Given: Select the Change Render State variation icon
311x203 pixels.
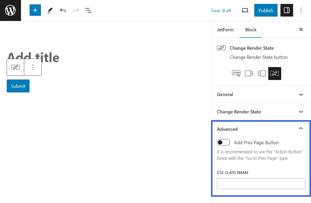Looking at the screenshot, I should coord(274,74).
